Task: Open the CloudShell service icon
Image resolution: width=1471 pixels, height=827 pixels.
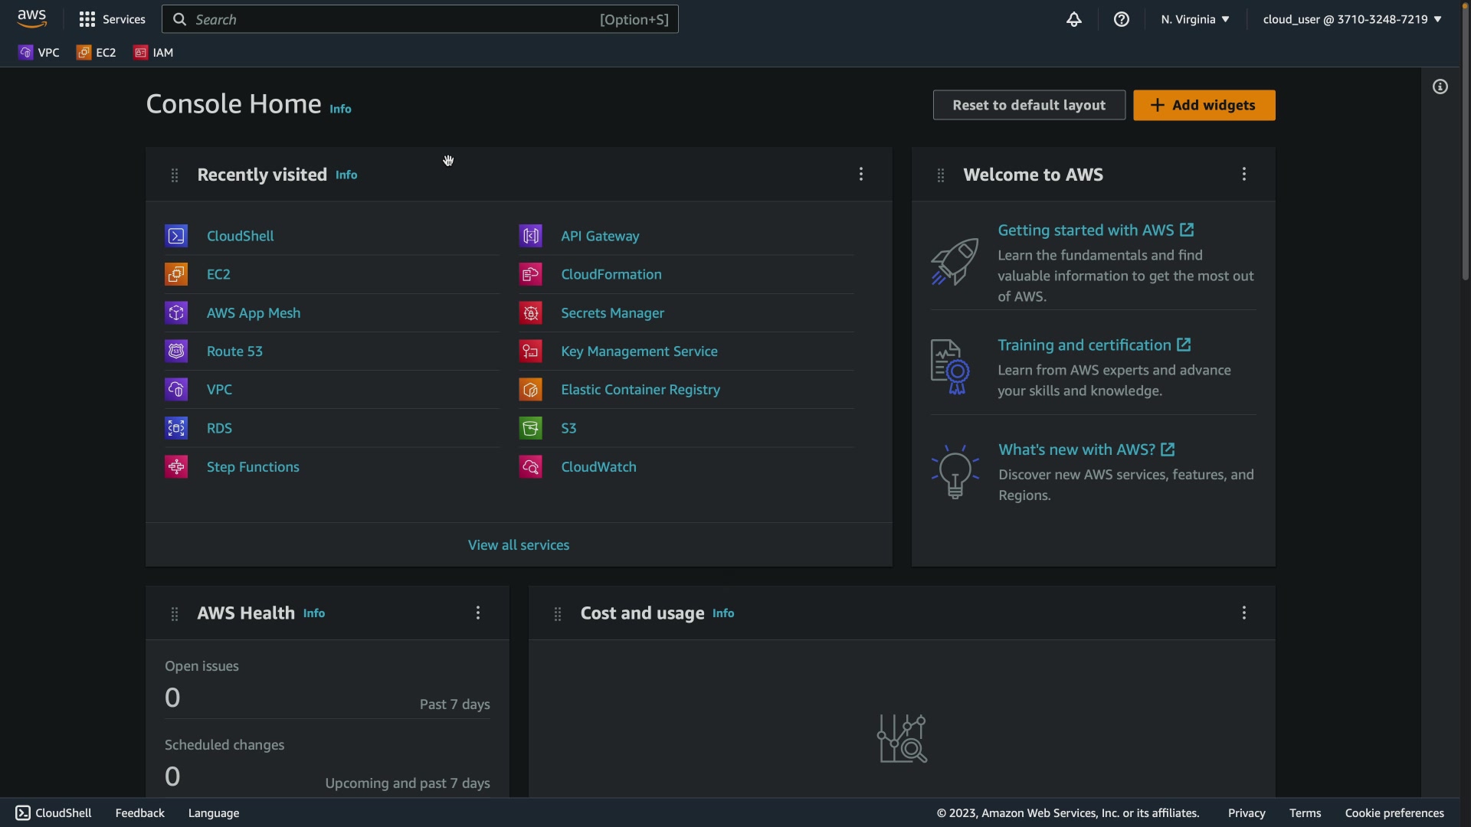Action: [x=176, y=236]
